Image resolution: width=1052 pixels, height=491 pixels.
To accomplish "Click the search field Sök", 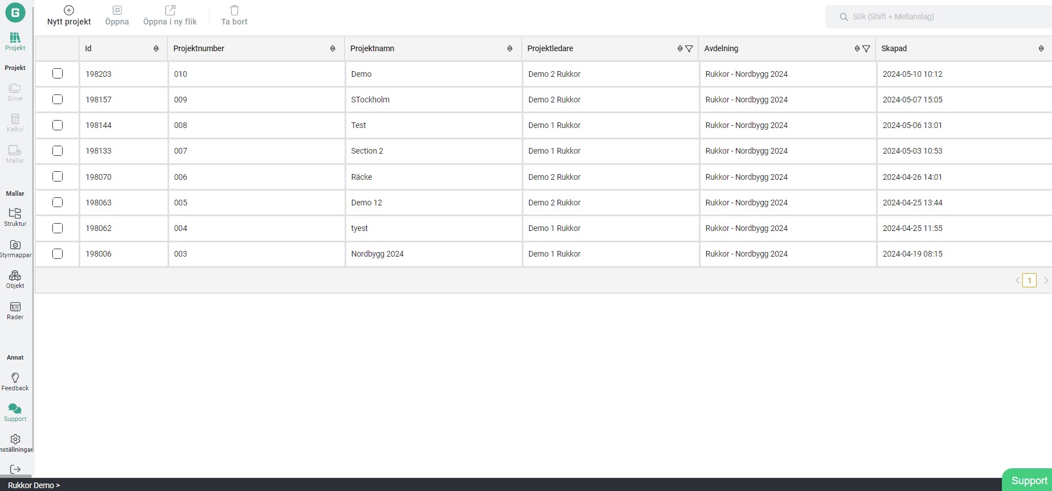I will pos(939,16).
